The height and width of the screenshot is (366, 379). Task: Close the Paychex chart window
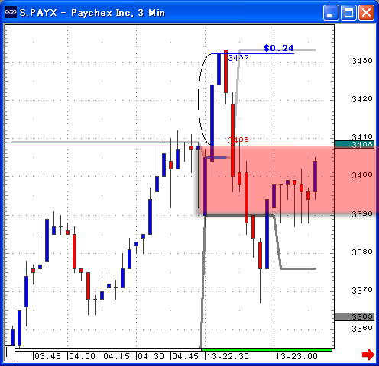367,12
